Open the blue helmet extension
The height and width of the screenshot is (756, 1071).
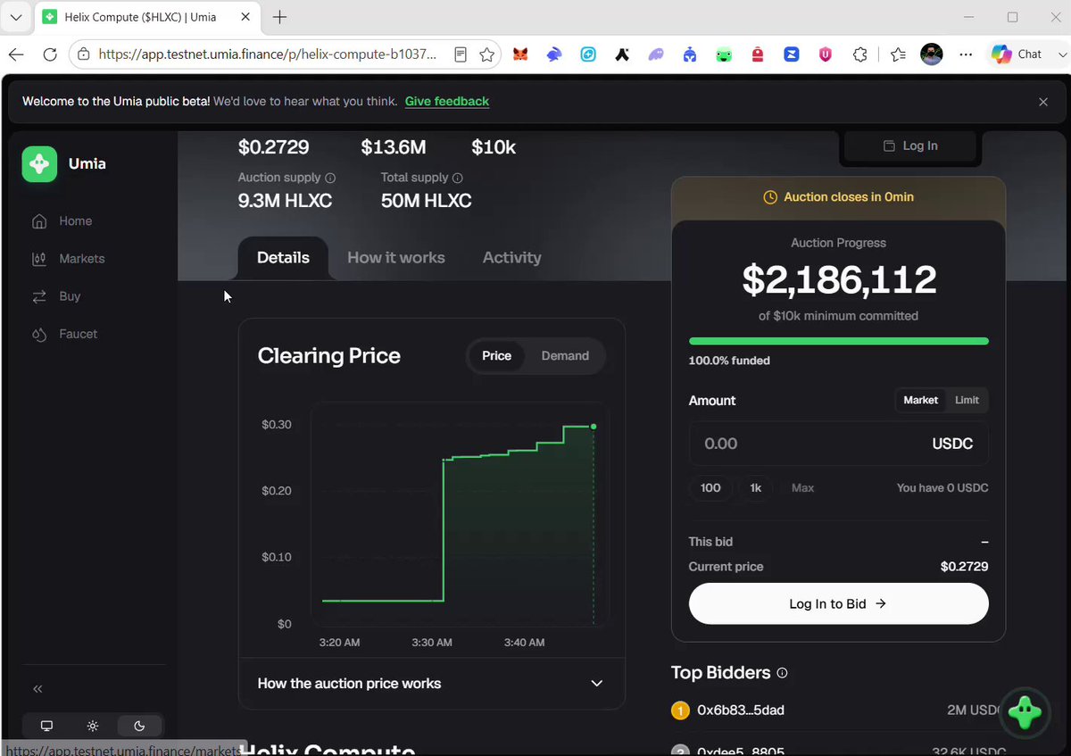[x=690, y=54]
